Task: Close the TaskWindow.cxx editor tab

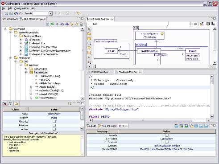Action: (140, 72)
